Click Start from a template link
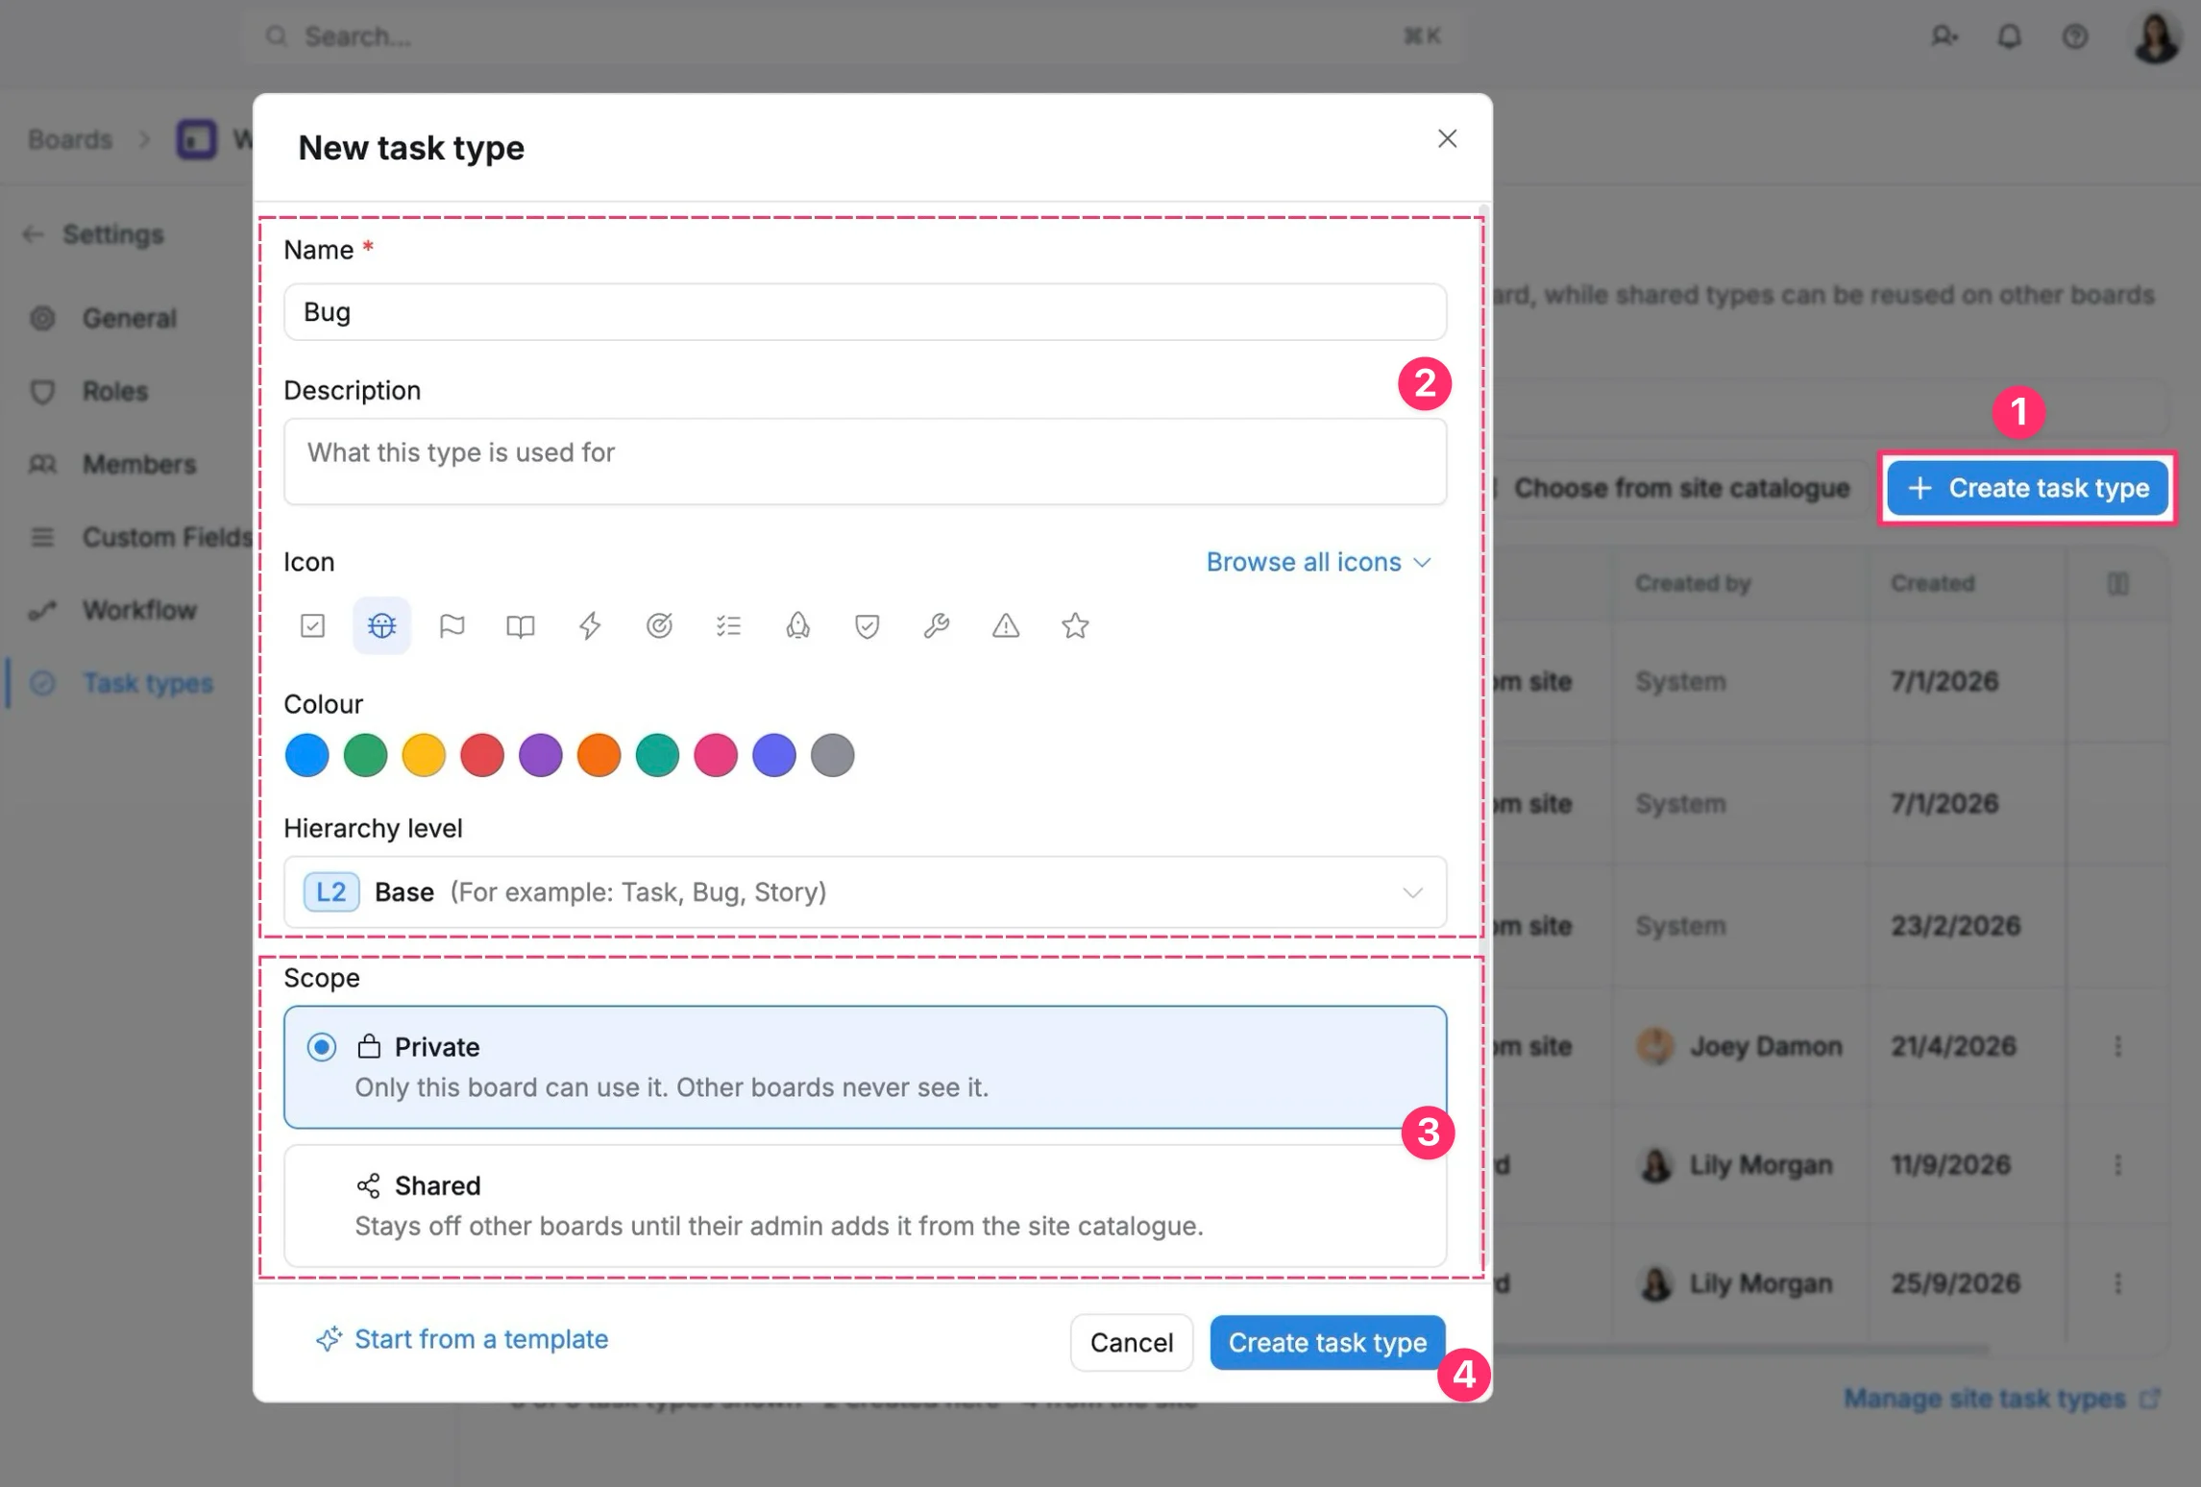 (x=462, y=1339)
